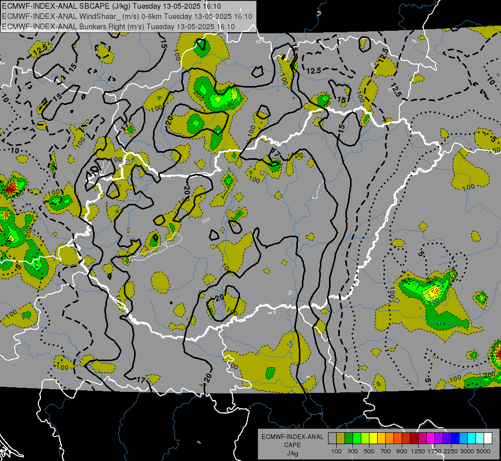
Task: Click the legend tick label 500
Action: 369,451
